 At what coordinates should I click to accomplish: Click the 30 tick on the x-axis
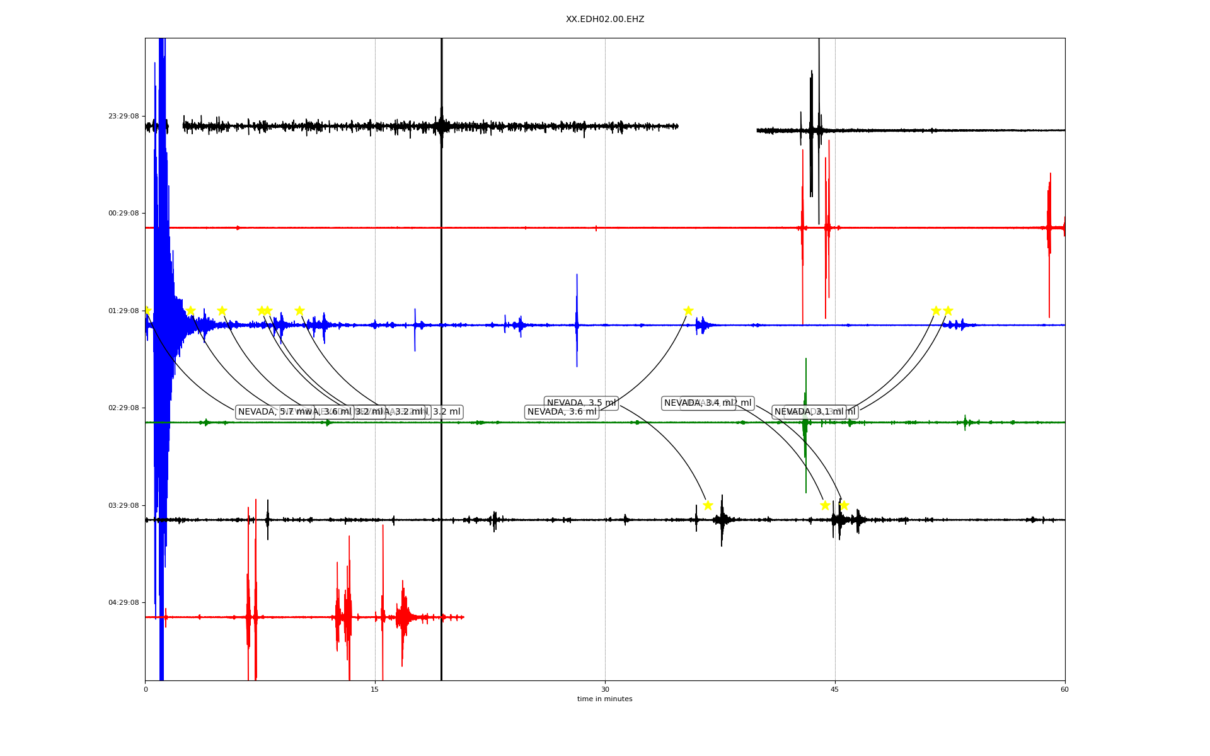tap(605, 689)
